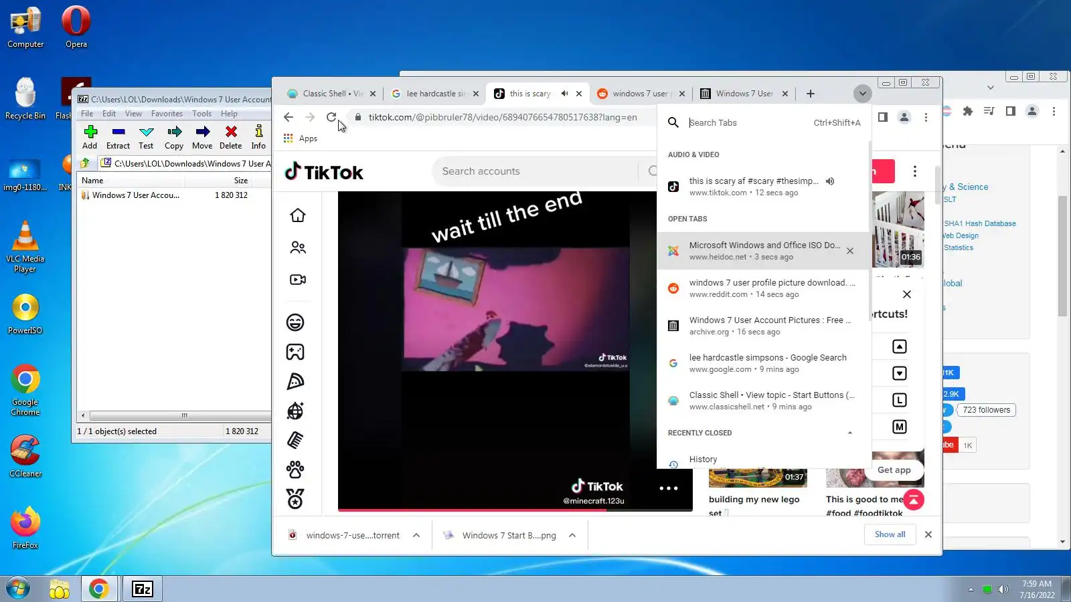Collapse the Search Tabs dropdown button
Screen dimensions: 1071x602
point(863,94)
